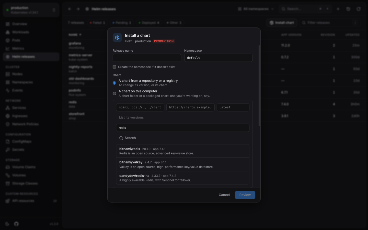The width and height of the screenshot is (368, 230).
Task: Choose the bitnami/redis search result
Action: pos(183,151)
